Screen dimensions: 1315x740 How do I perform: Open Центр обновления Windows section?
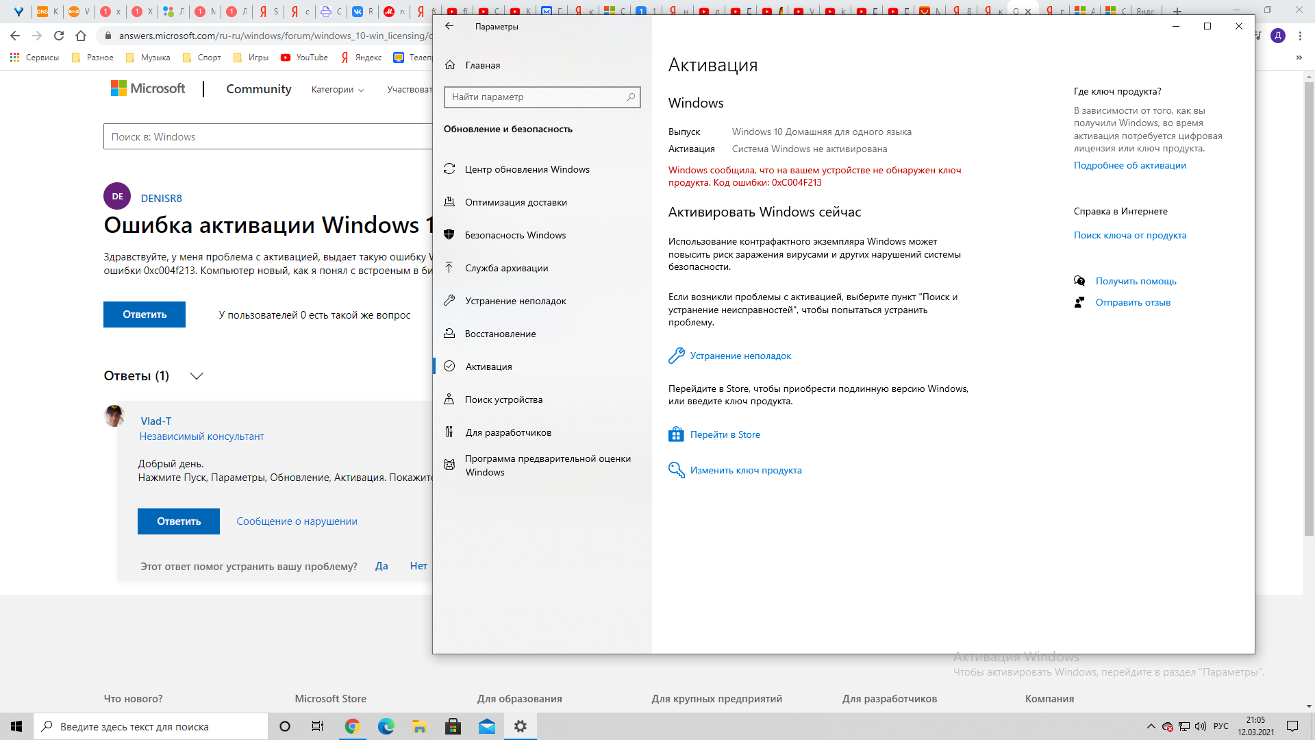(527, 169)
